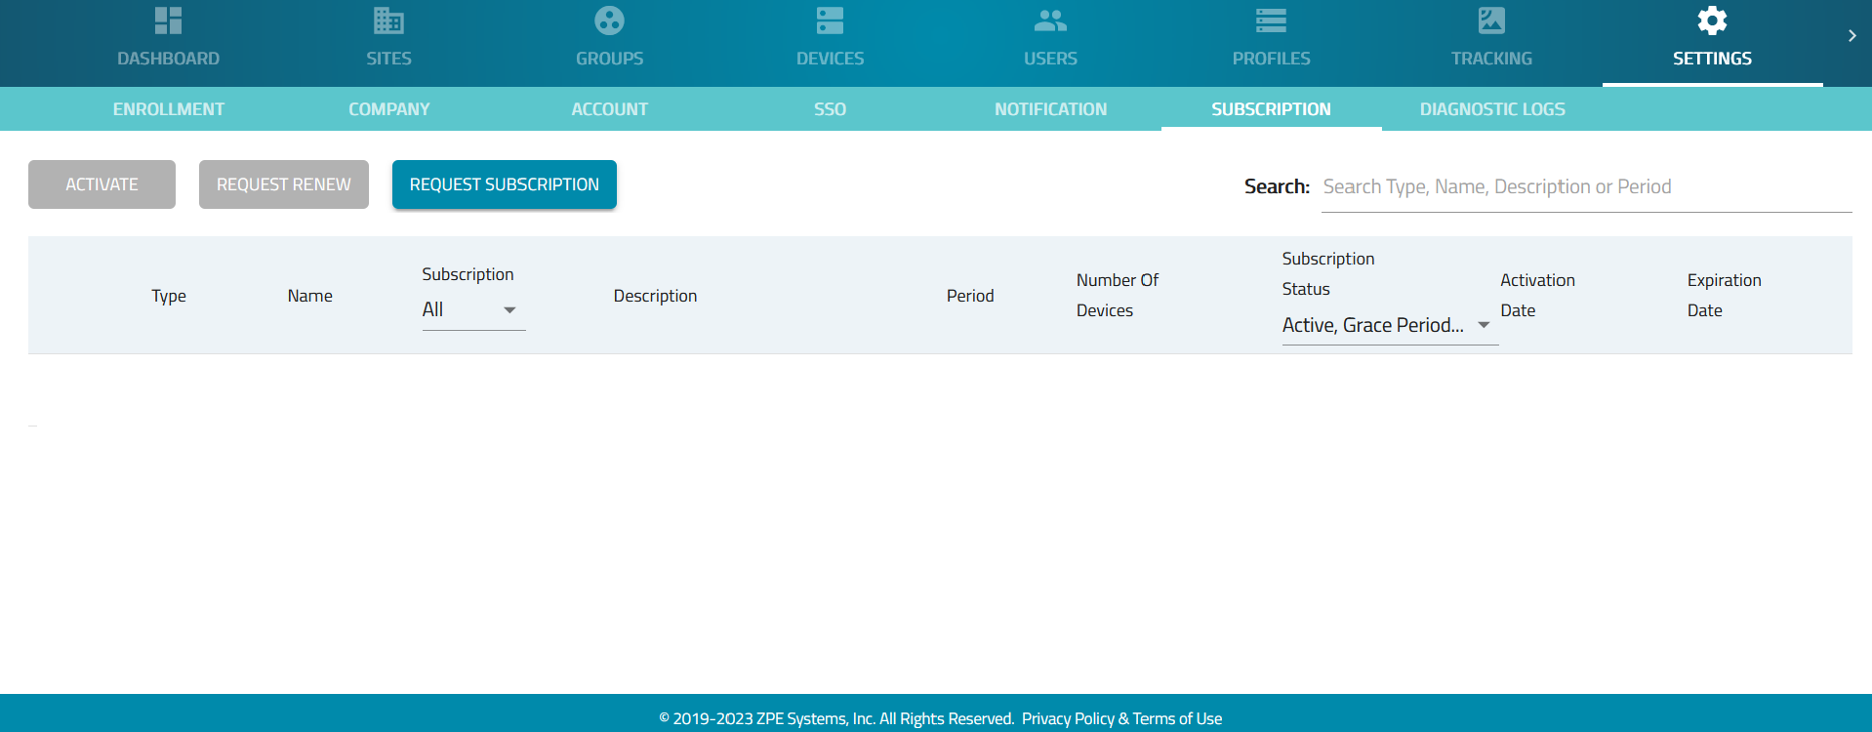Click the Tracking label in top navigation

pyautogui.click(x=1491, y=59)
